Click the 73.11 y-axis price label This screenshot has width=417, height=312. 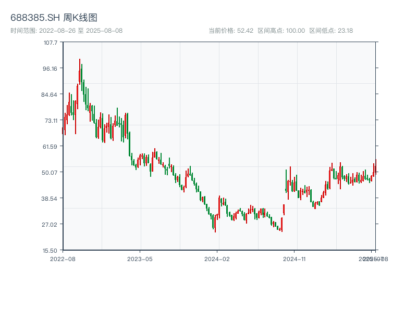coord(50,120)
